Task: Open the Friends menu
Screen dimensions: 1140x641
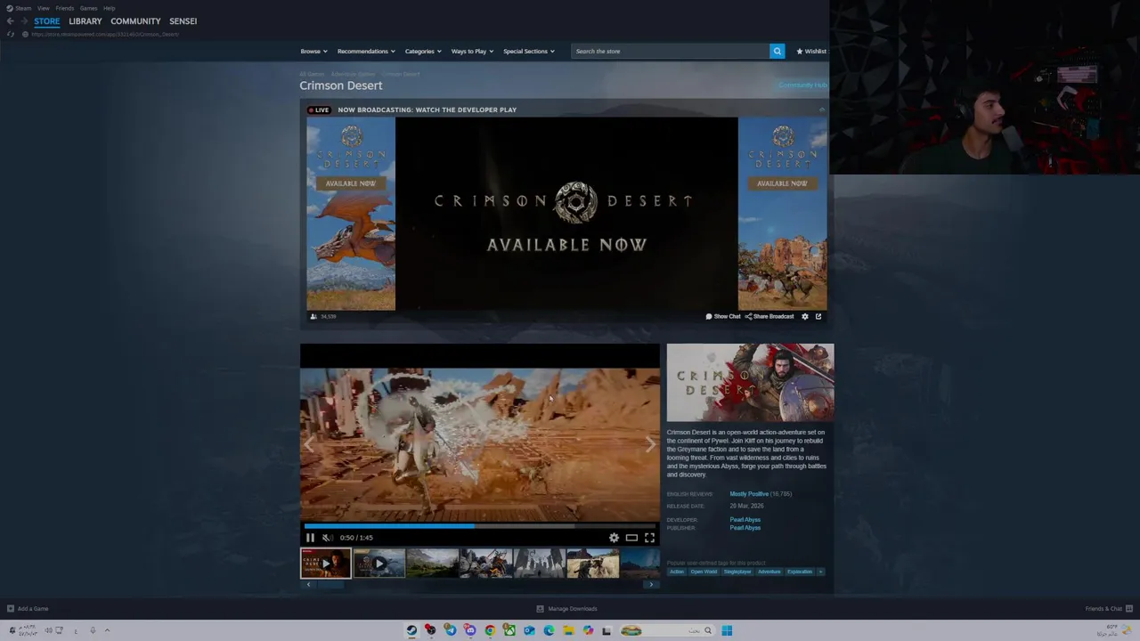Action: click(65, 8)
